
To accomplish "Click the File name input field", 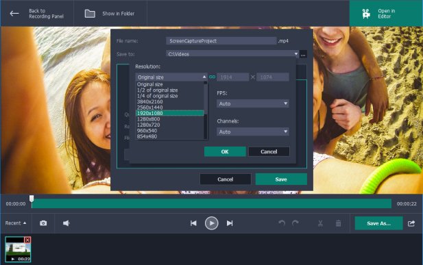I will click(x=221, y=41).
